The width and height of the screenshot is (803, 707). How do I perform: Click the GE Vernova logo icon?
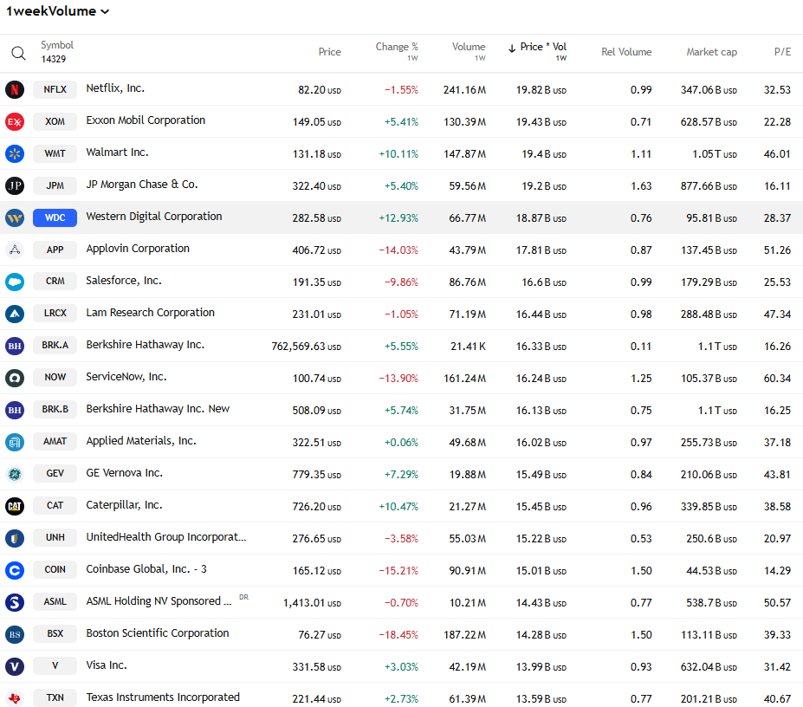tap(15, 475)
